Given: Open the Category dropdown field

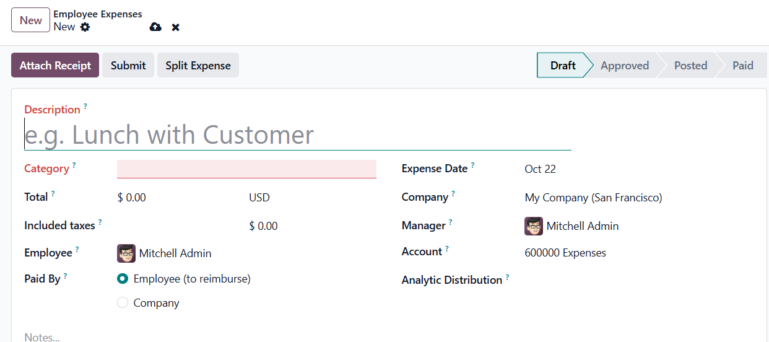Looking at the screenshot, I should click(246, 169).
